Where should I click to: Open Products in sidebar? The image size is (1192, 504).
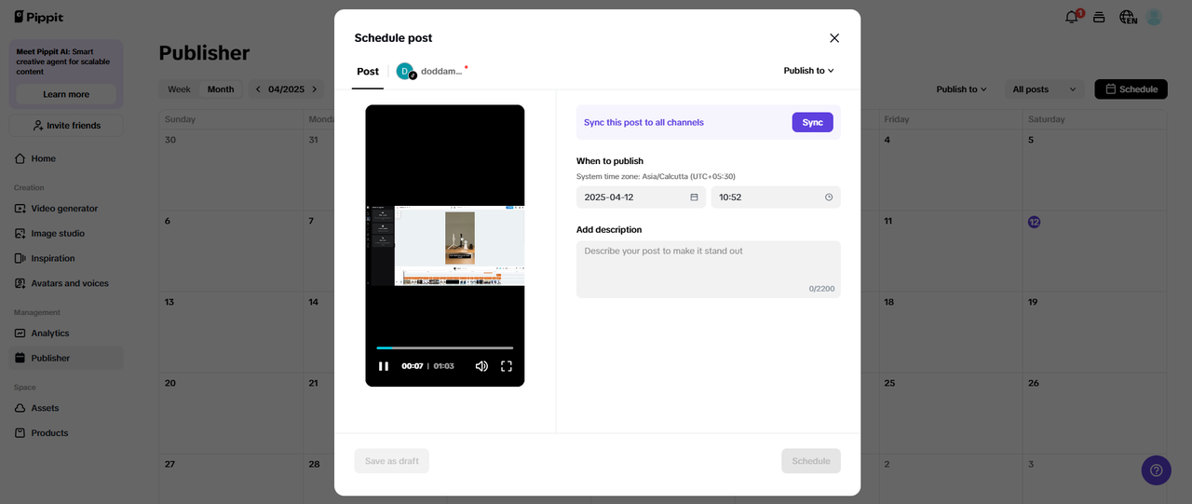pyautogui.click(x=66, y=433)
